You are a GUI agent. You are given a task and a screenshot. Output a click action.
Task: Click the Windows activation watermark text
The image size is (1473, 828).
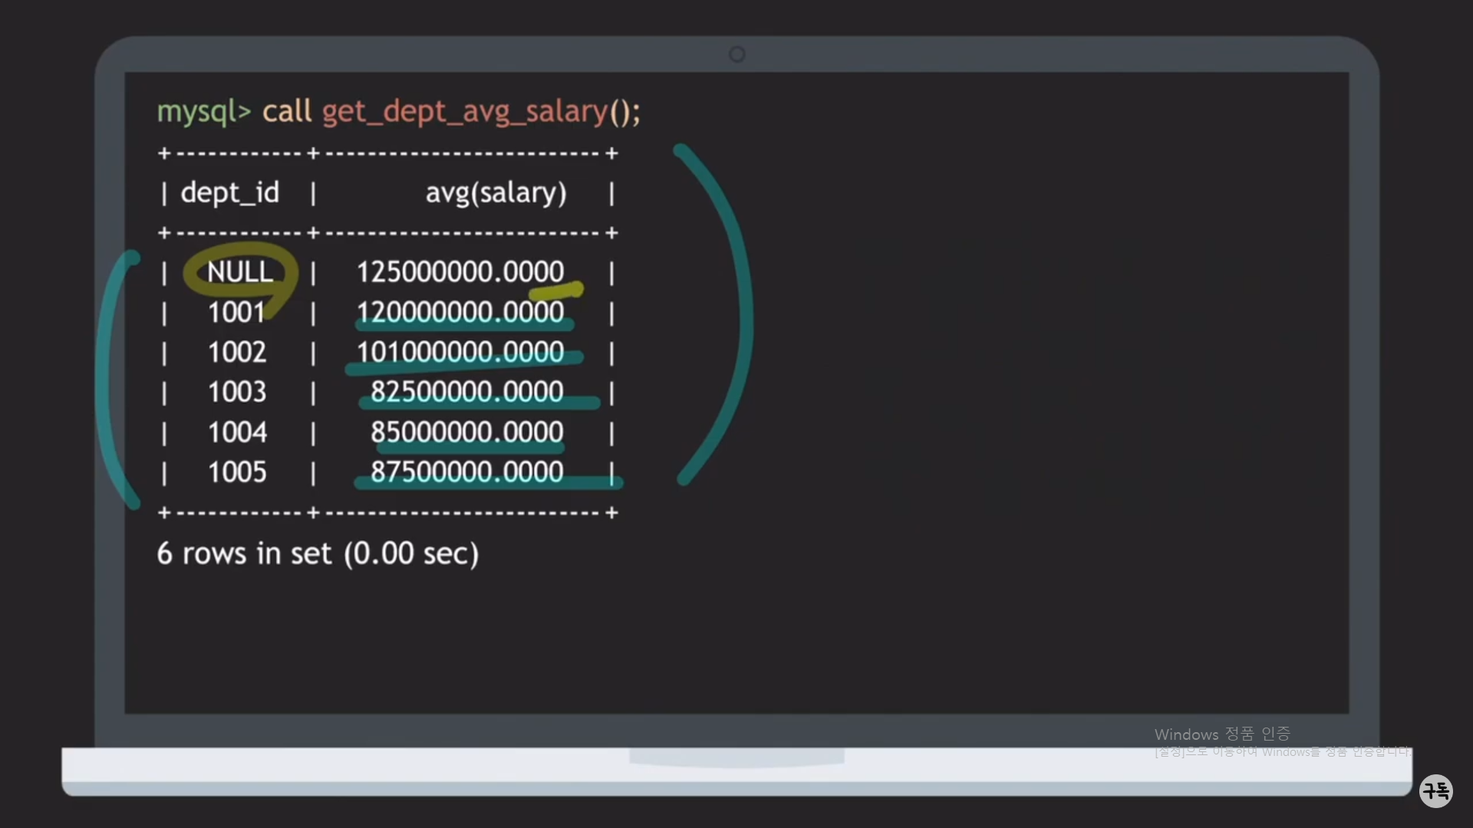pos(1222,734)
